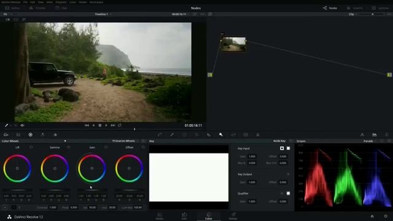Toggle loop playback
This screenshot has height=221, width=393.
click(x=120, y=125)
